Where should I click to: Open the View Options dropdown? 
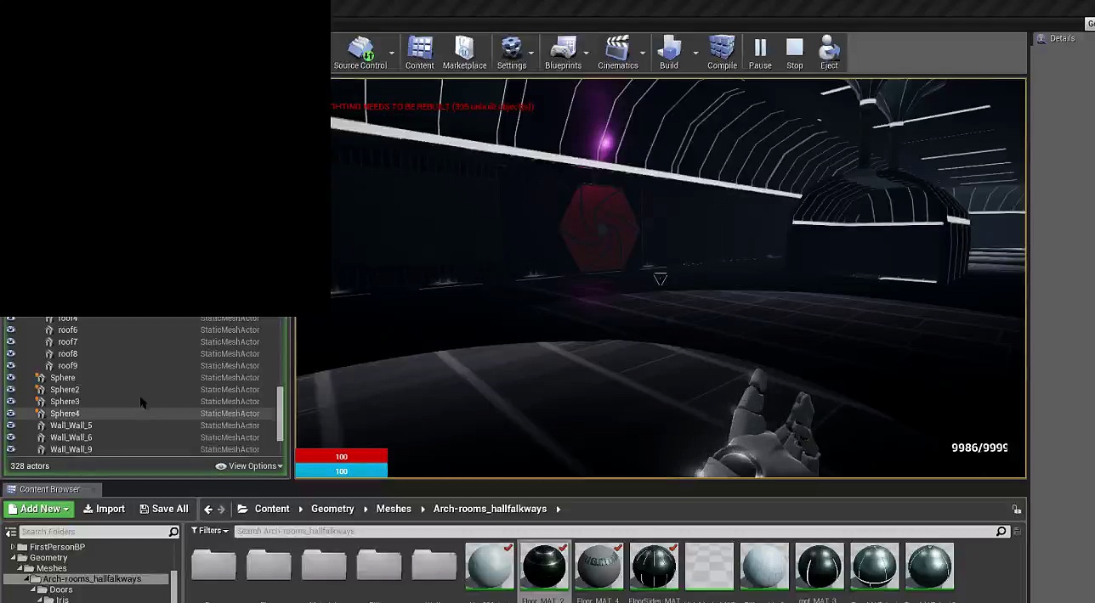[x=249, y=466]
